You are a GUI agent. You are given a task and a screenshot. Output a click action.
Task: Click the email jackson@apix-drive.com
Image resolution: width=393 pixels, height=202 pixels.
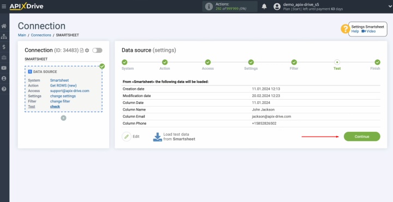271,117
